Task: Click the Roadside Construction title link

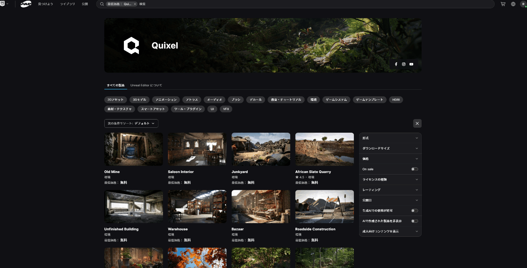Action: [315, 229]
